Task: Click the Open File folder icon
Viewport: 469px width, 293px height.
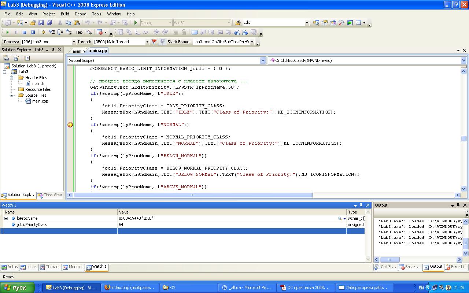Action: pos(33,23)
